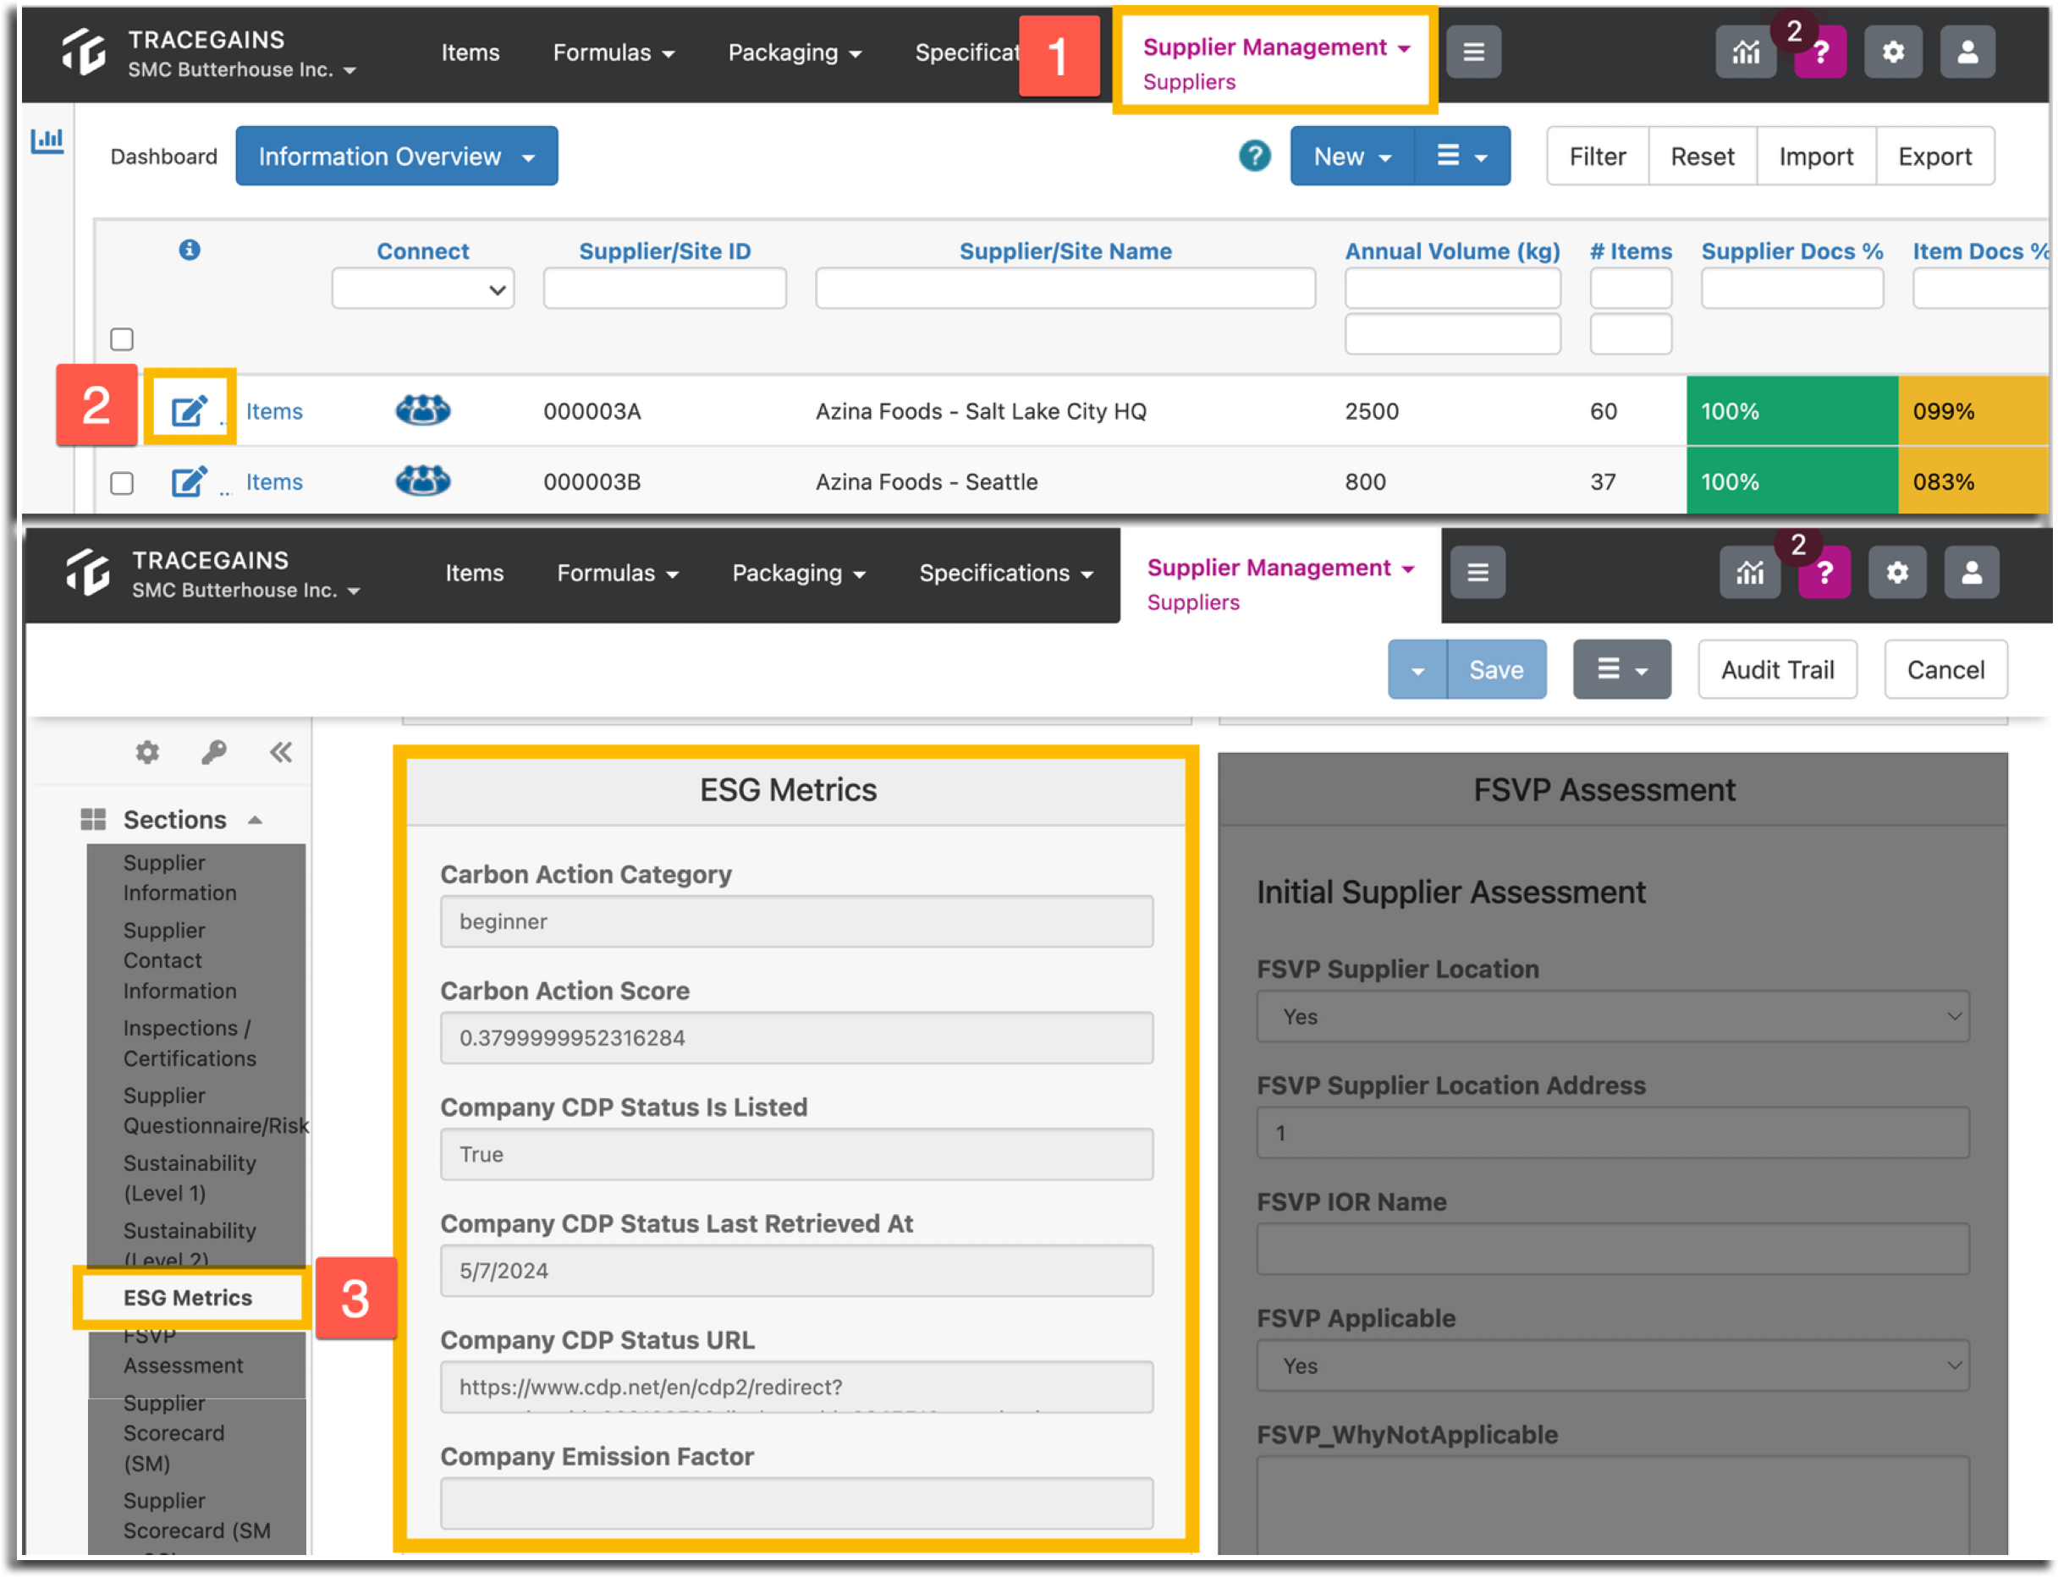
Task: Click the teal help circle next to New
Action: (x=1254, y=156)
